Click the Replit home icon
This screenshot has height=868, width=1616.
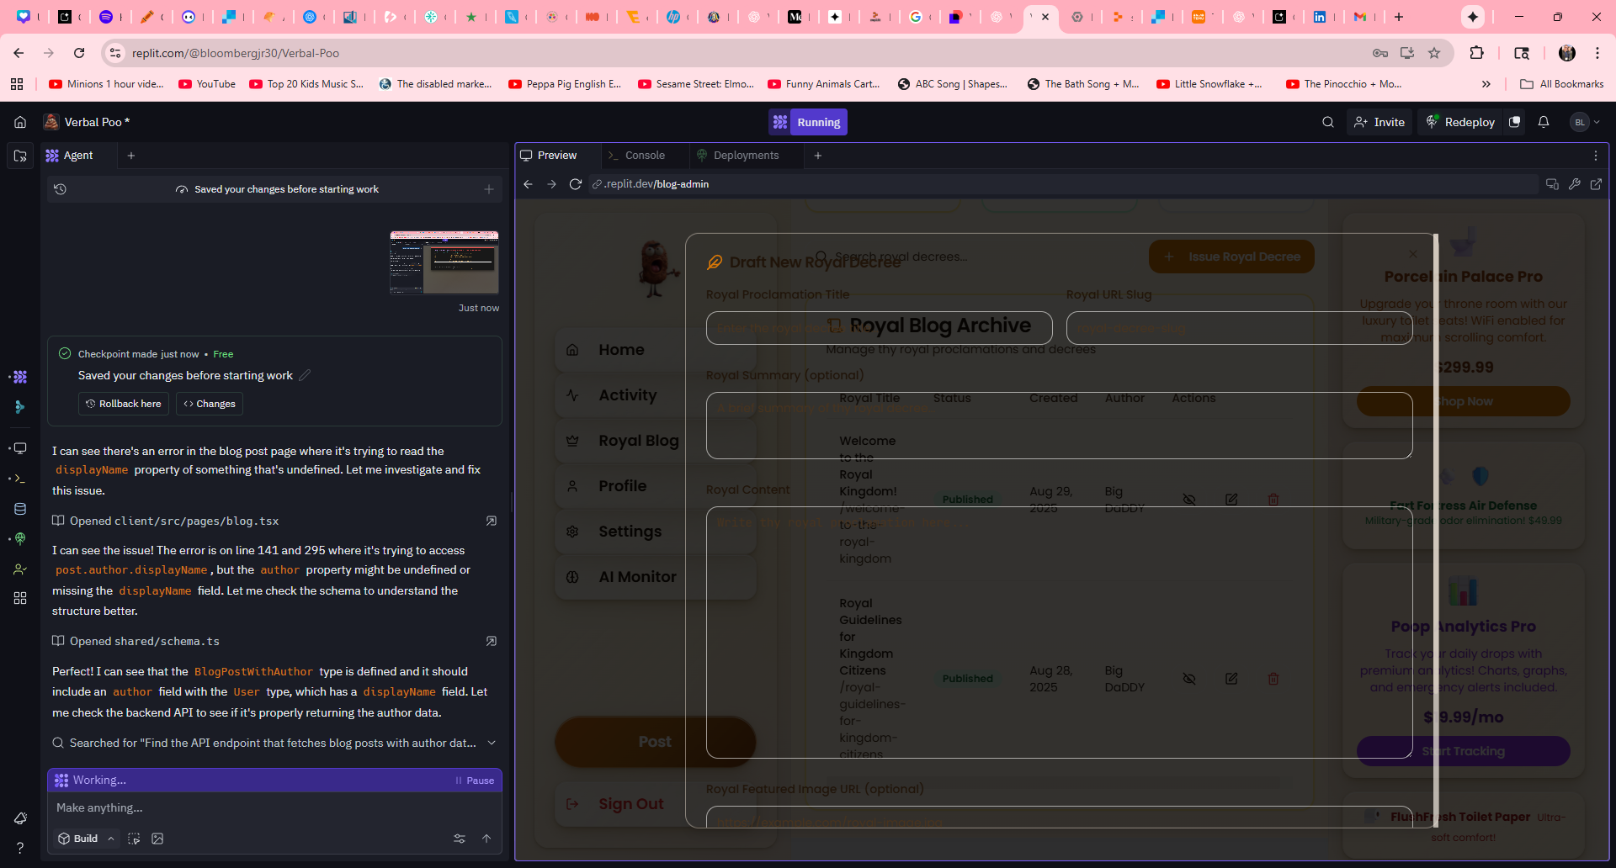[x=20, y=122]
